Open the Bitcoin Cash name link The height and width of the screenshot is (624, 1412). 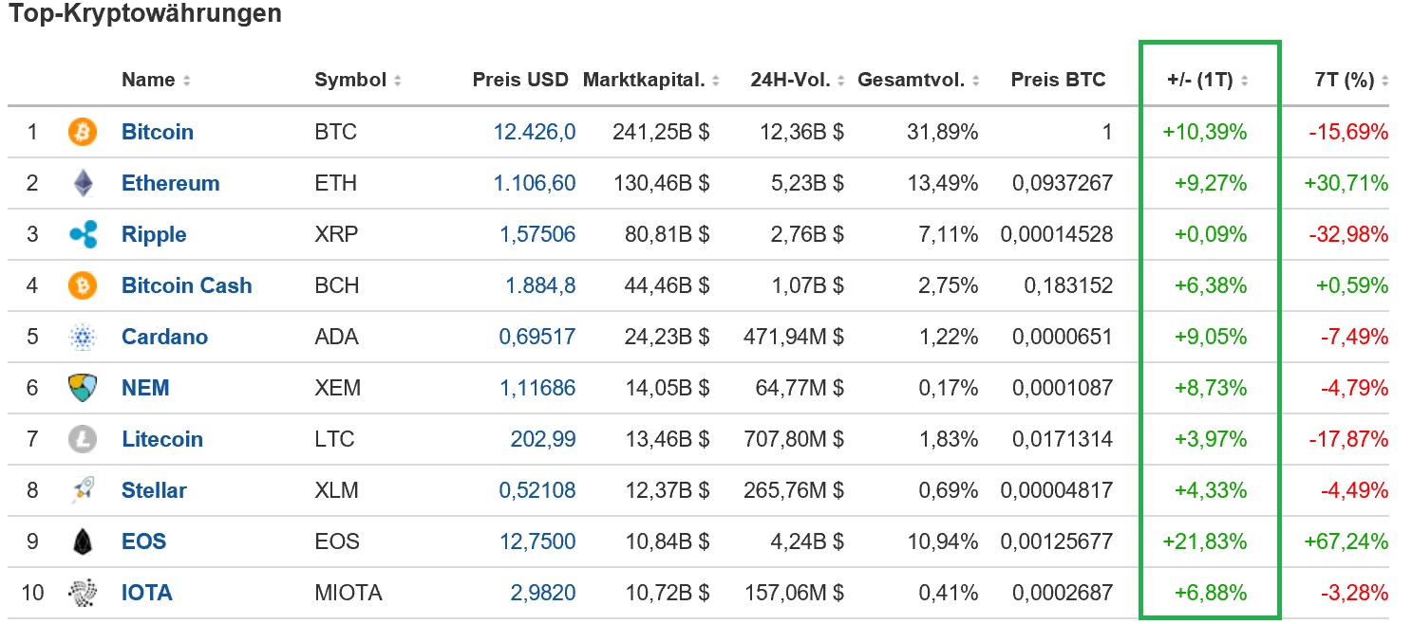(186, 285)
